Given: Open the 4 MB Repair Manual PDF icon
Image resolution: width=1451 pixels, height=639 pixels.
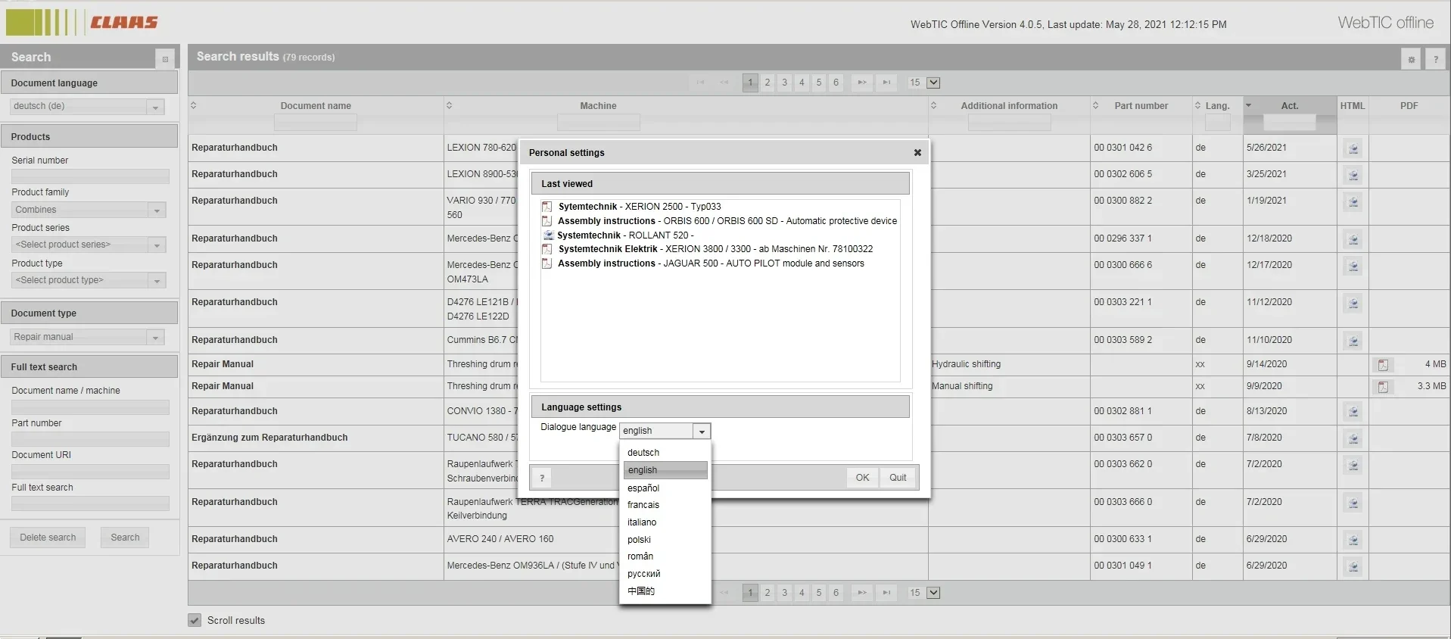Looking at the screenshot, I should point(1383,365).
